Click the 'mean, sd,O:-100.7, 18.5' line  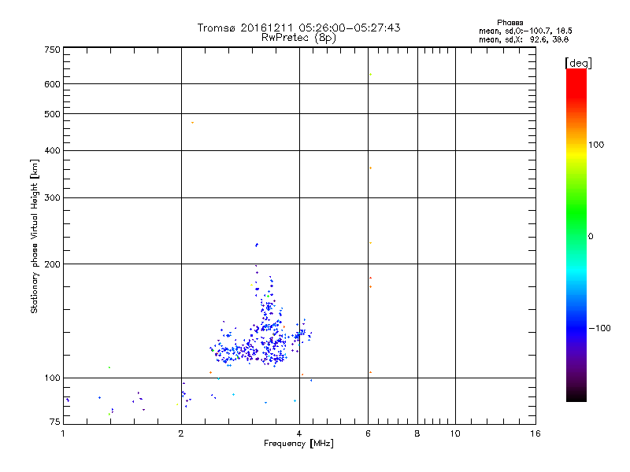525,31
